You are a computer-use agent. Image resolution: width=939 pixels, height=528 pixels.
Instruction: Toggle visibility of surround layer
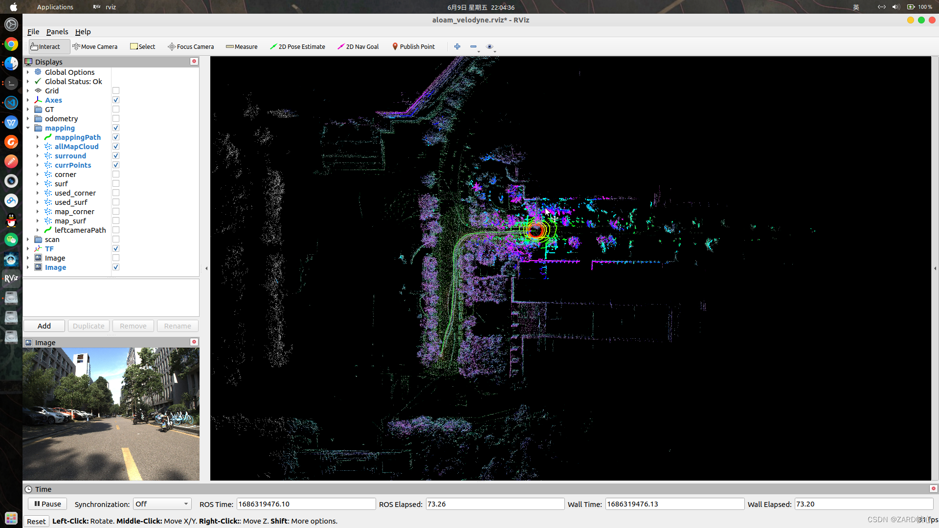coord(116,155)
